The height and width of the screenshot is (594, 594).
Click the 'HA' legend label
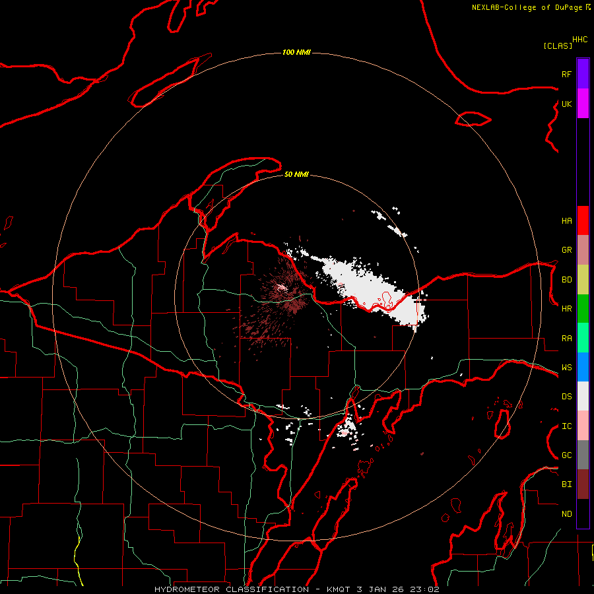(566, 220)
